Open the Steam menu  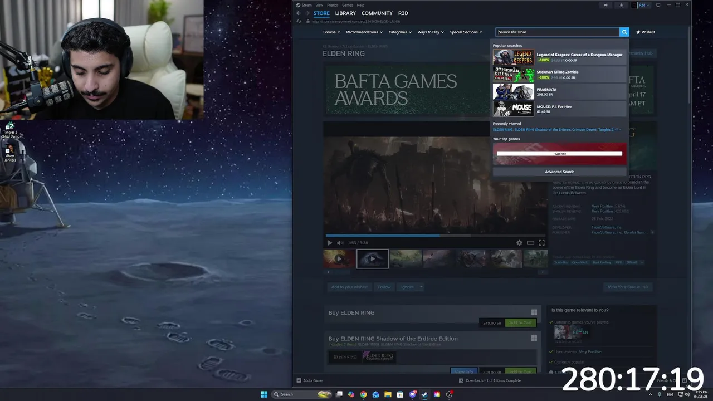[x=305, y=5]
